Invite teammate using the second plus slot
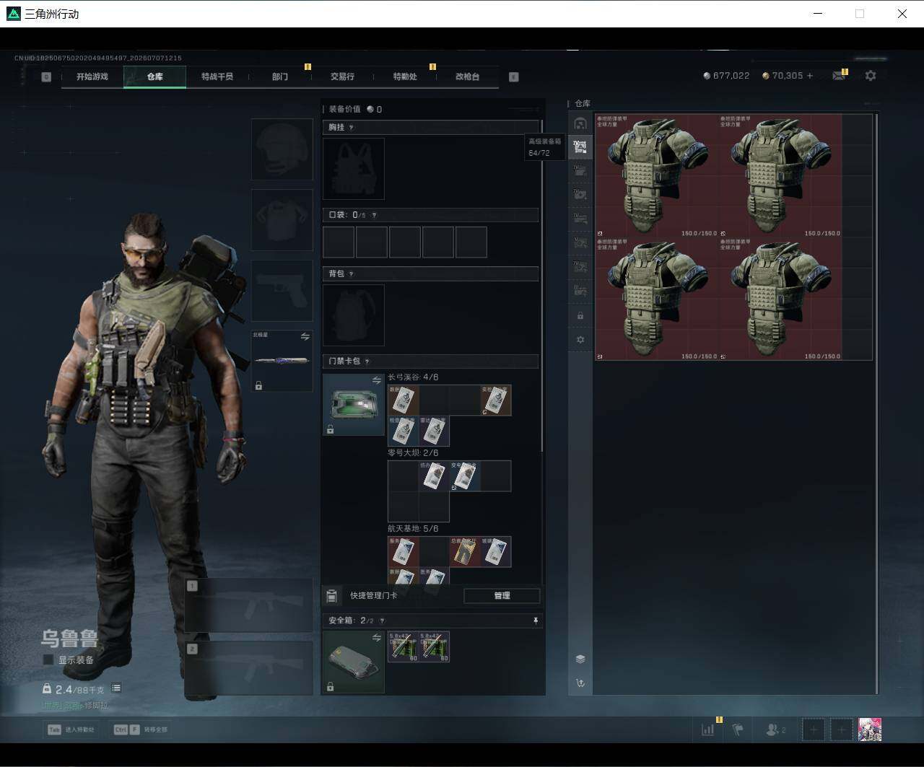 (x=842, y=729)
